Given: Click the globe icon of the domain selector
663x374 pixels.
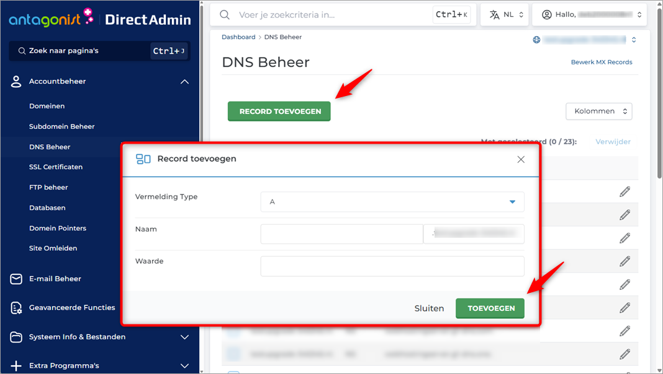Looking at the screenshot, I should 536,40.
